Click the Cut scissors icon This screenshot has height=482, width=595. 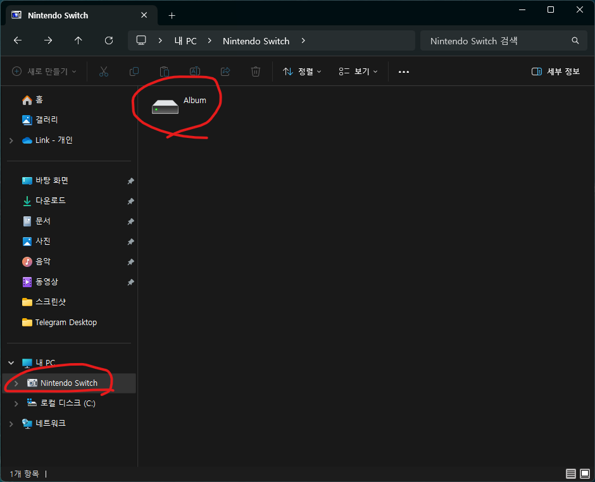[x=104, y=71]
